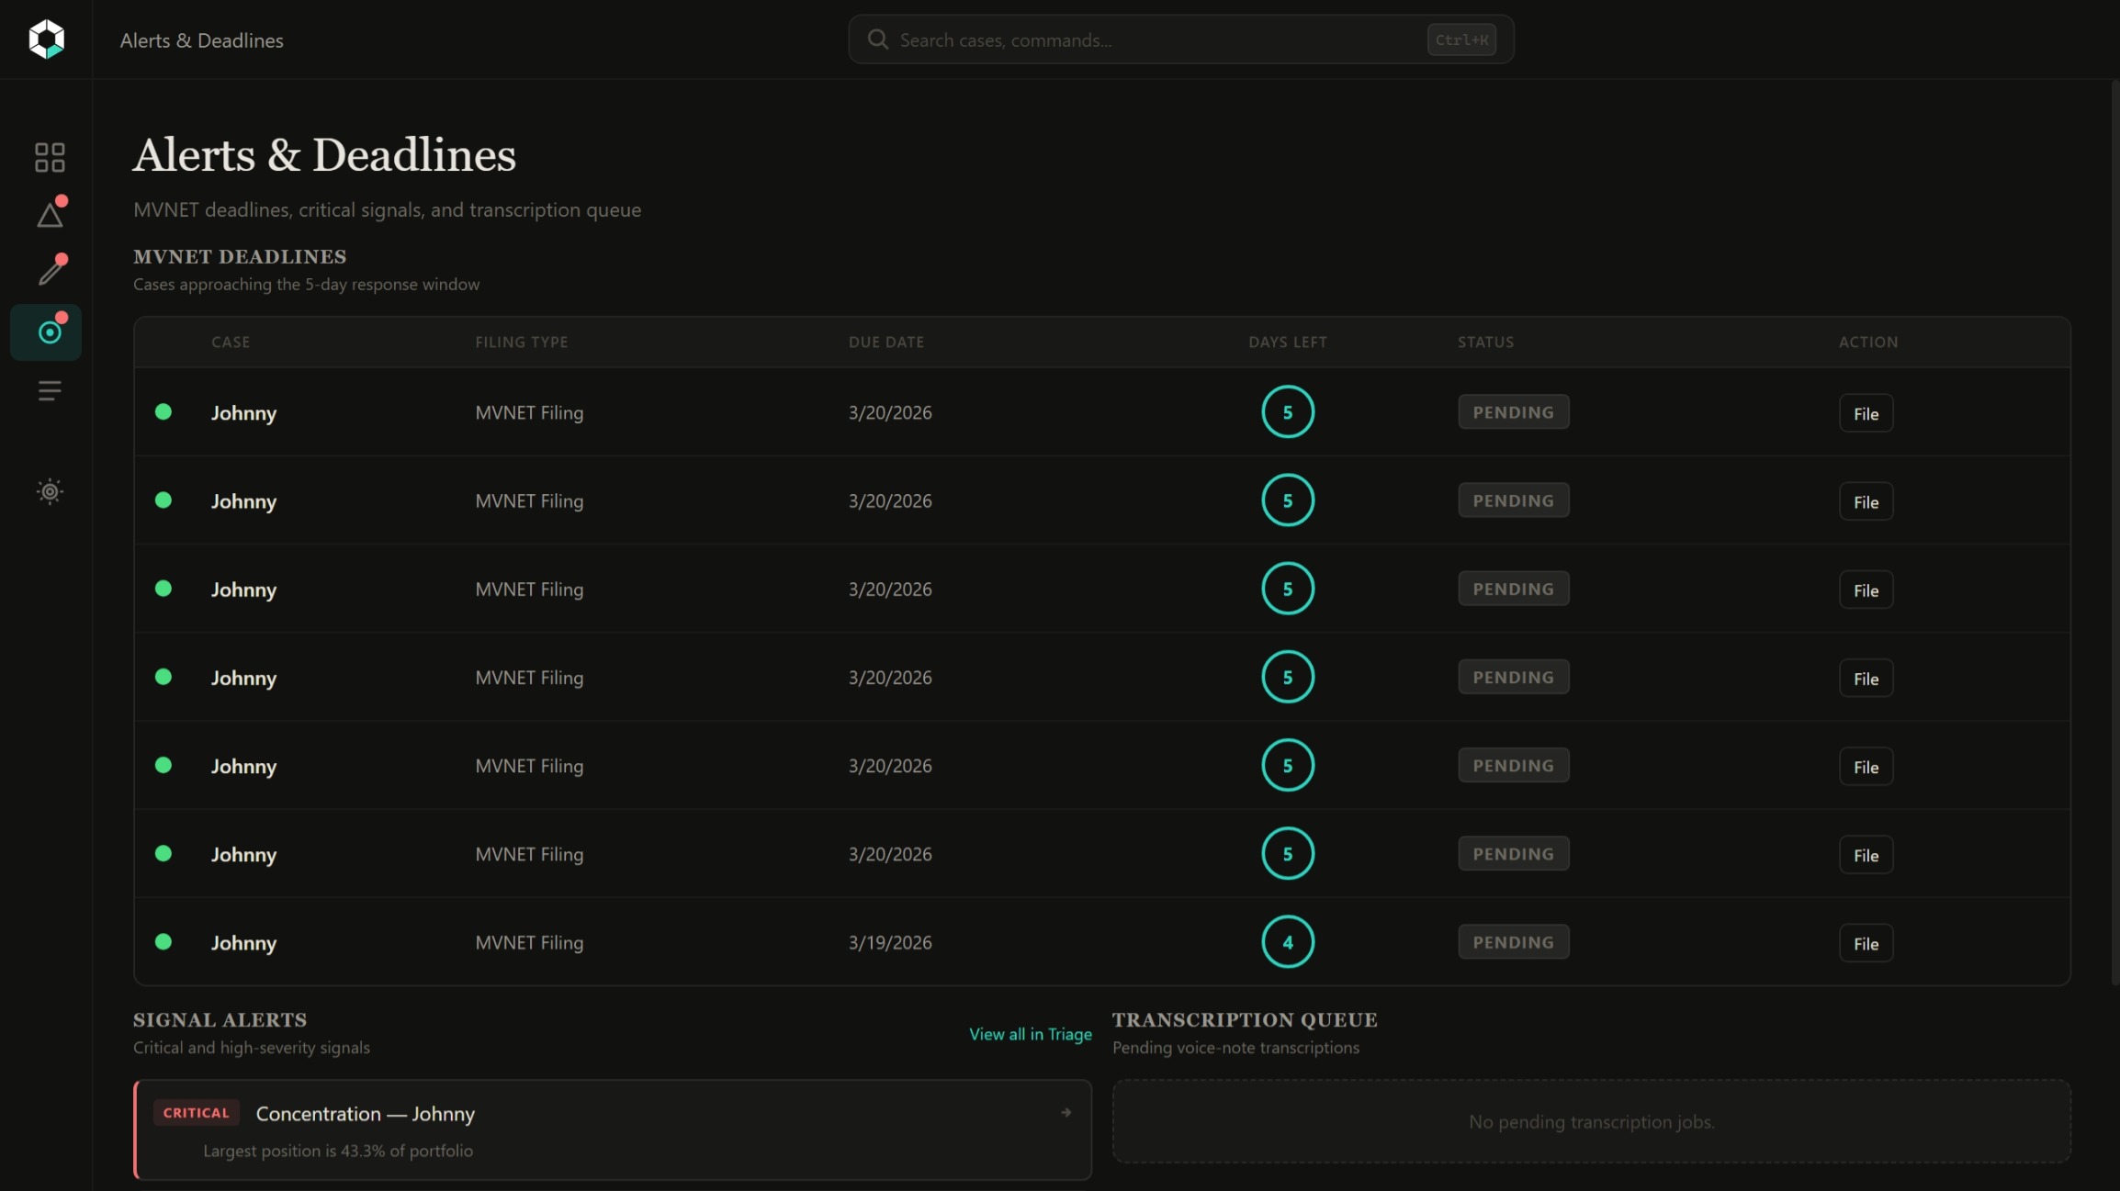Screen dimensions: 2120x1191
Task: Click the Due Date column header
Action: coord(885,342)
